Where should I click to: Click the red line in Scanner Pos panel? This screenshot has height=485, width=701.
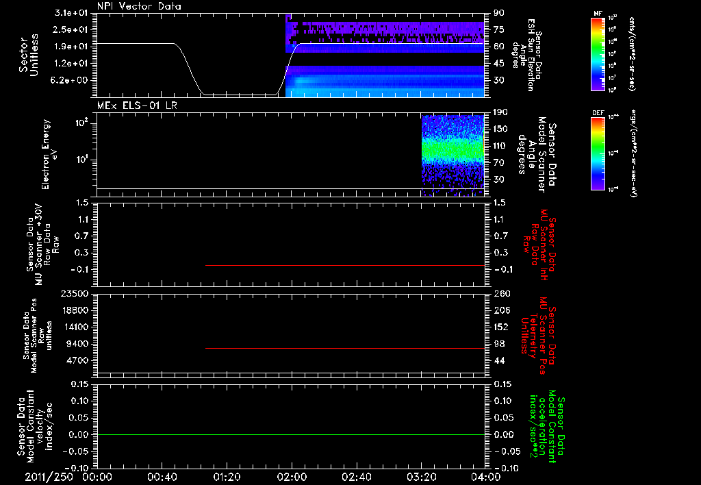[x=345, y=348]
